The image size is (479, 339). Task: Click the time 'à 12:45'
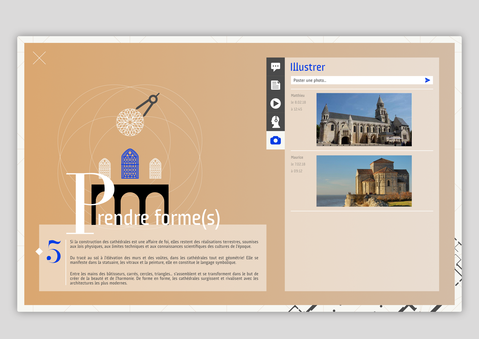pos(296,109)
